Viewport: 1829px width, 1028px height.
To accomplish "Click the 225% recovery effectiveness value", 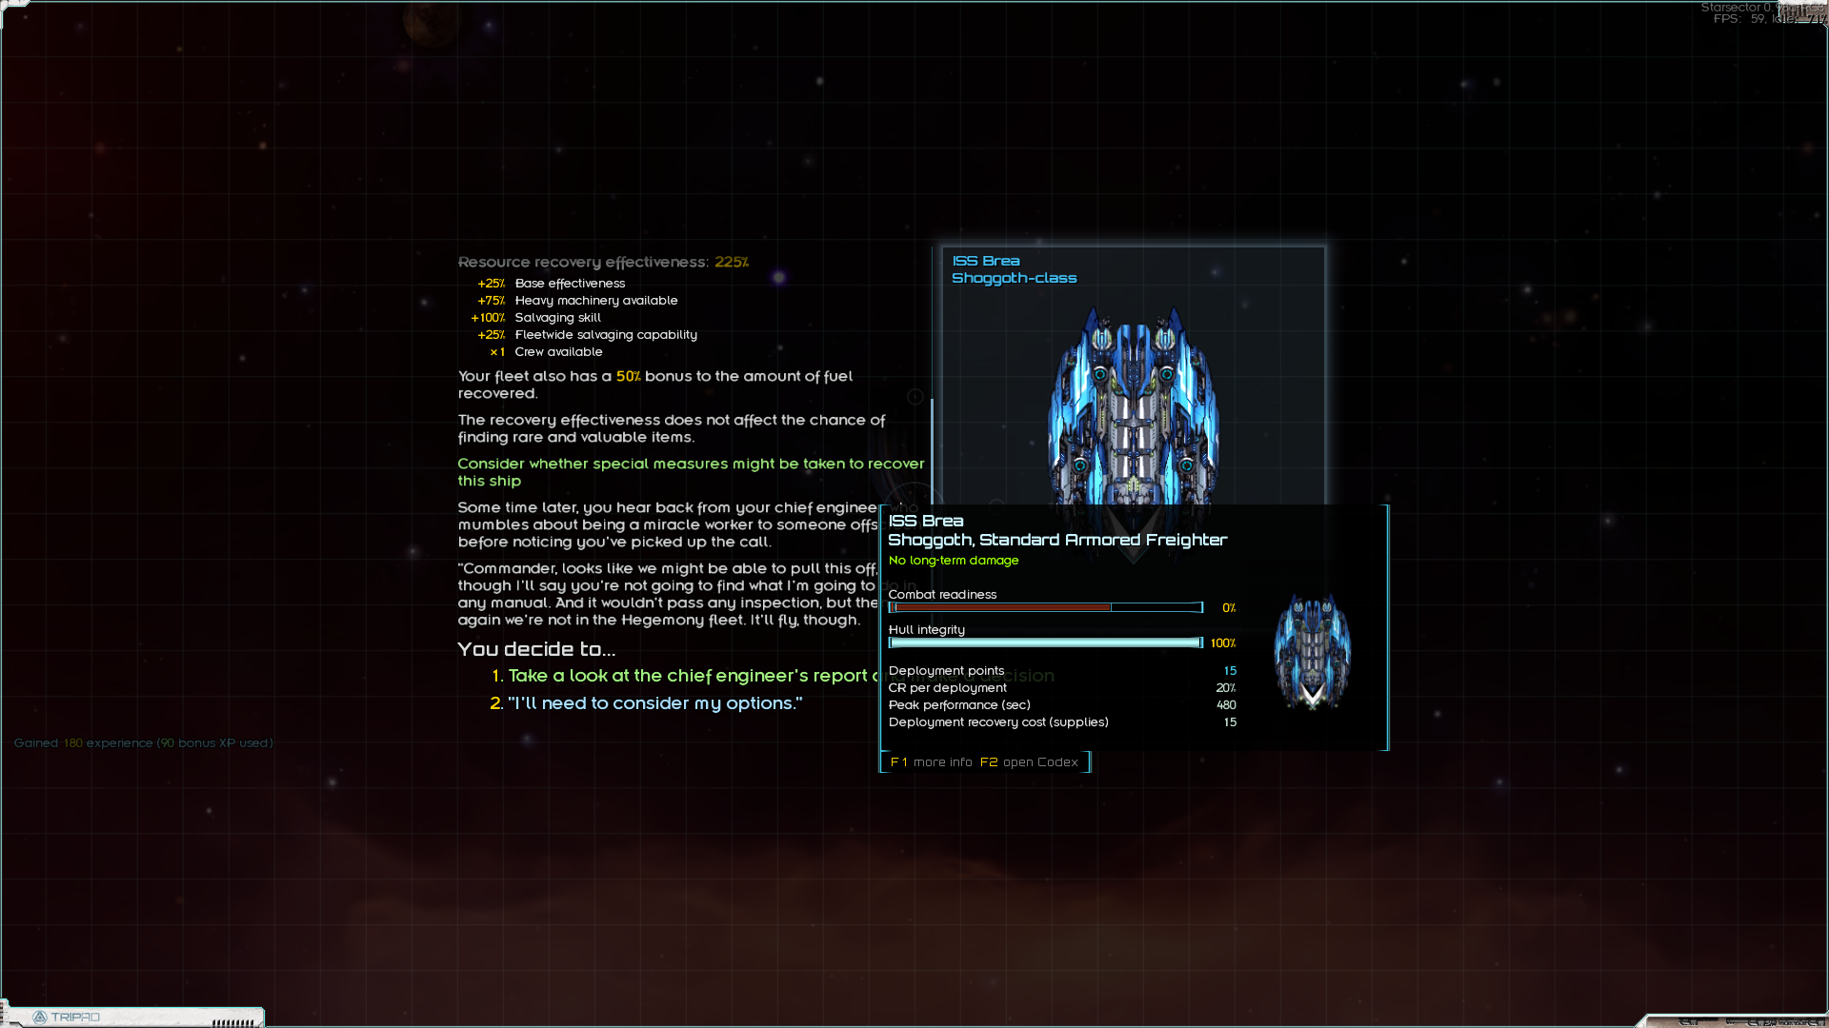I will tap(731, 262).
